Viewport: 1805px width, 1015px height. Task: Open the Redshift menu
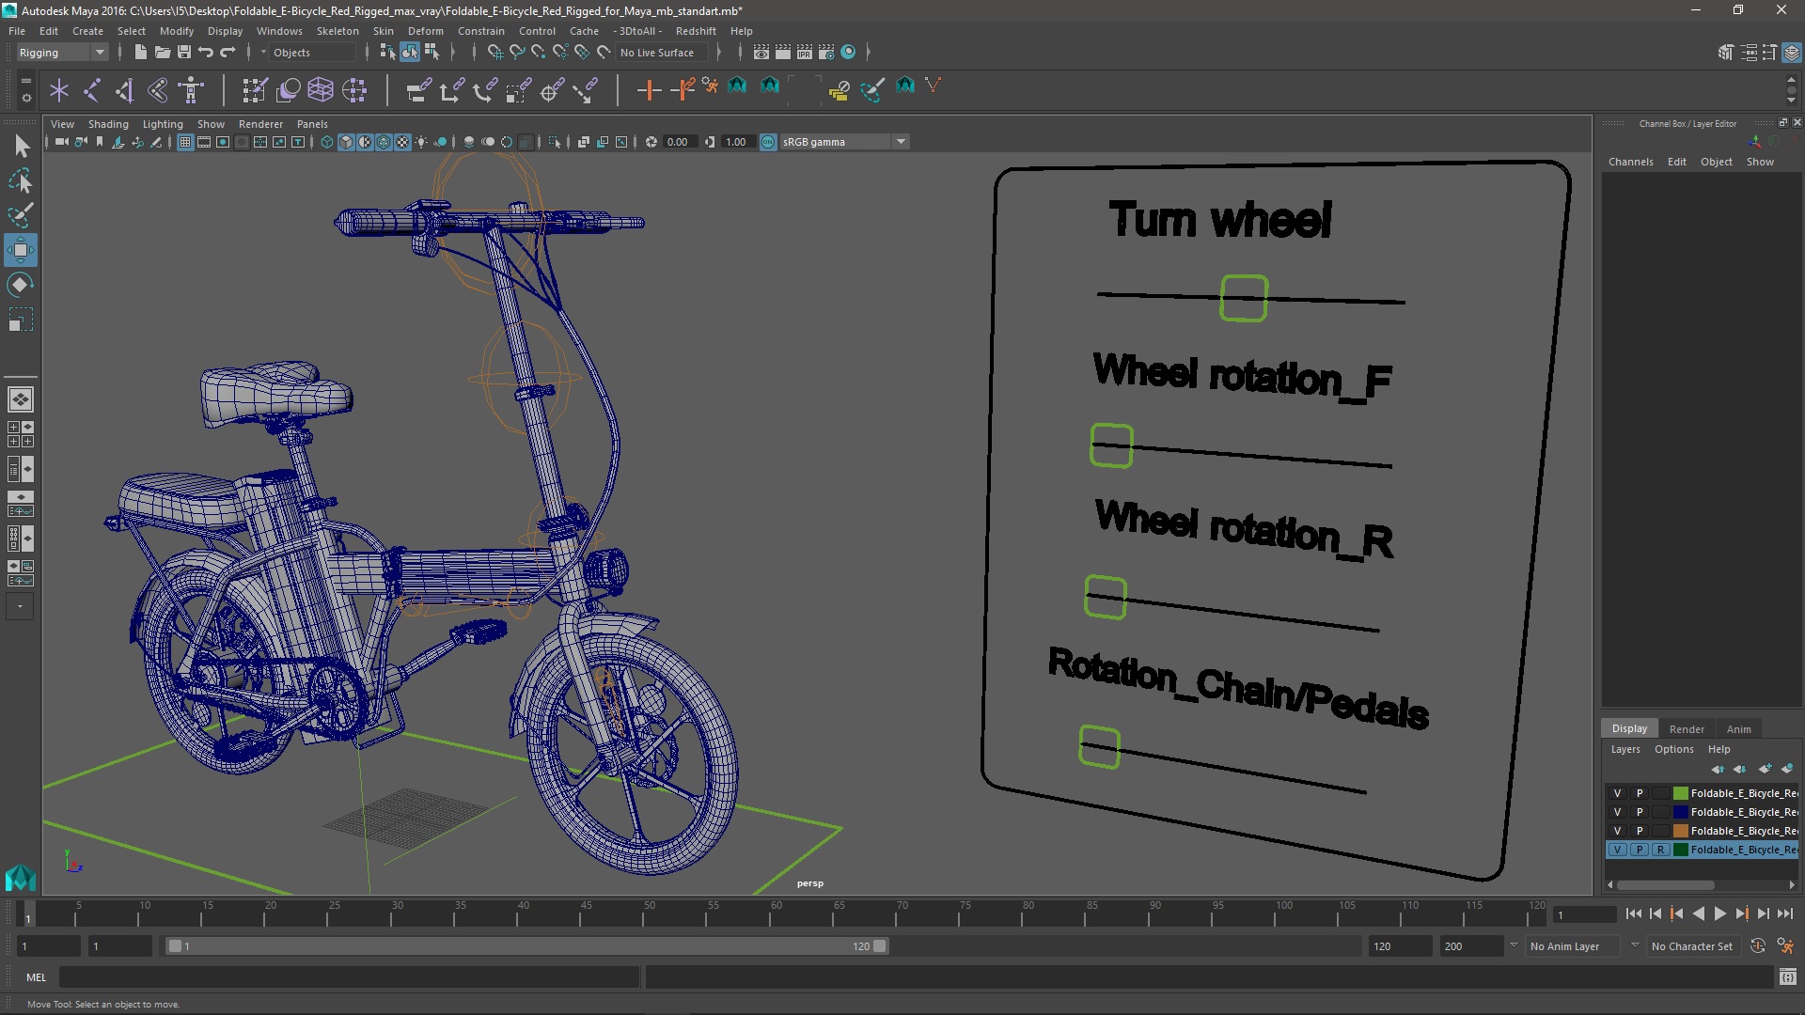696,31
